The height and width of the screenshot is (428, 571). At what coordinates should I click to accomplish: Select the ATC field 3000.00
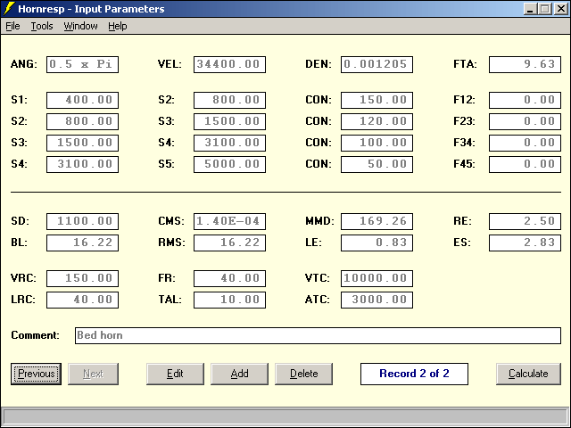pyautogui.click(x=377, y=300)
